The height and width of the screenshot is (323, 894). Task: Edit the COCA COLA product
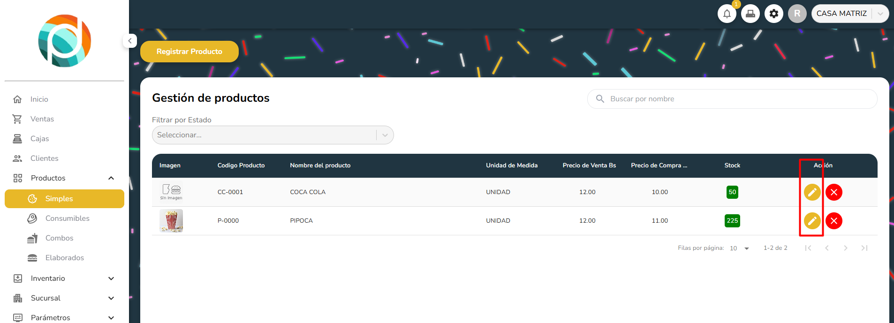pyautogui.click(x=812, y=192)
